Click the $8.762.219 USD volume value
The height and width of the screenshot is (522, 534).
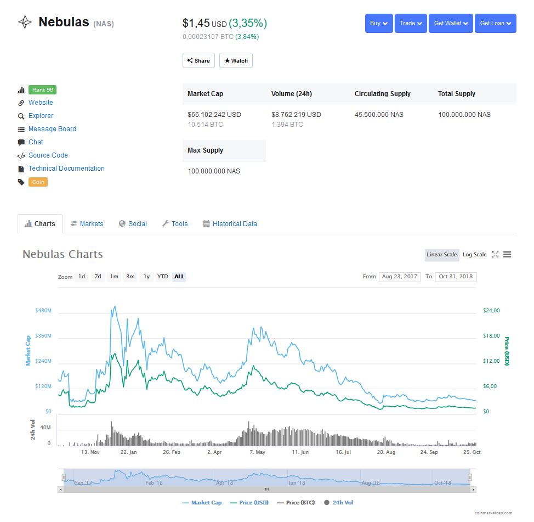[x=296, y=115]
